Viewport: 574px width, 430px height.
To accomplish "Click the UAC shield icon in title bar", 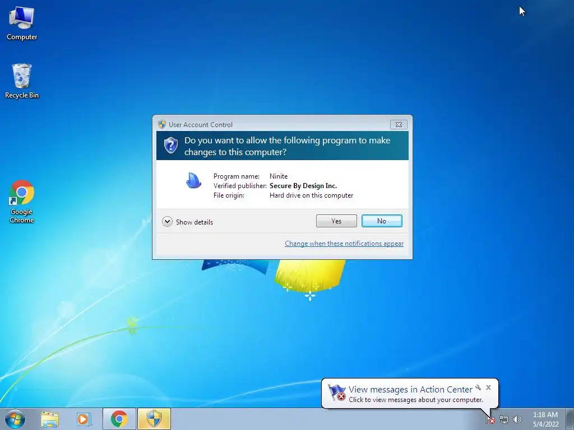I will click(162, 124).
